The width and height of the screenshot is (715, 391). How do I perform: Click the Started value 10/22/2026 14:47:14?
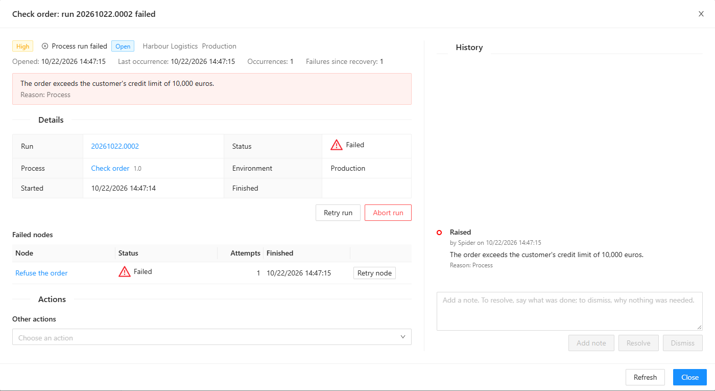[x=124, y=188]
